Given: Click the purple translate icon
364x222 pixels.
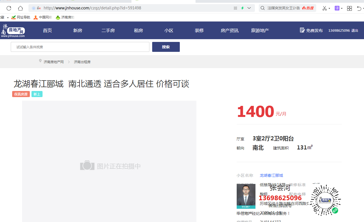Looking at the screenshot, I should (x=337, y=8).
